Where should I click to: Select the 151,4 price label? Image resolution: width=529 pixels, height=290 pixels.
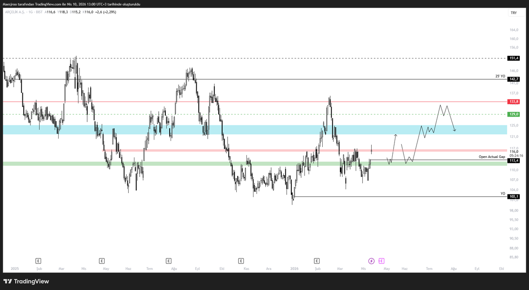(514, 58)
